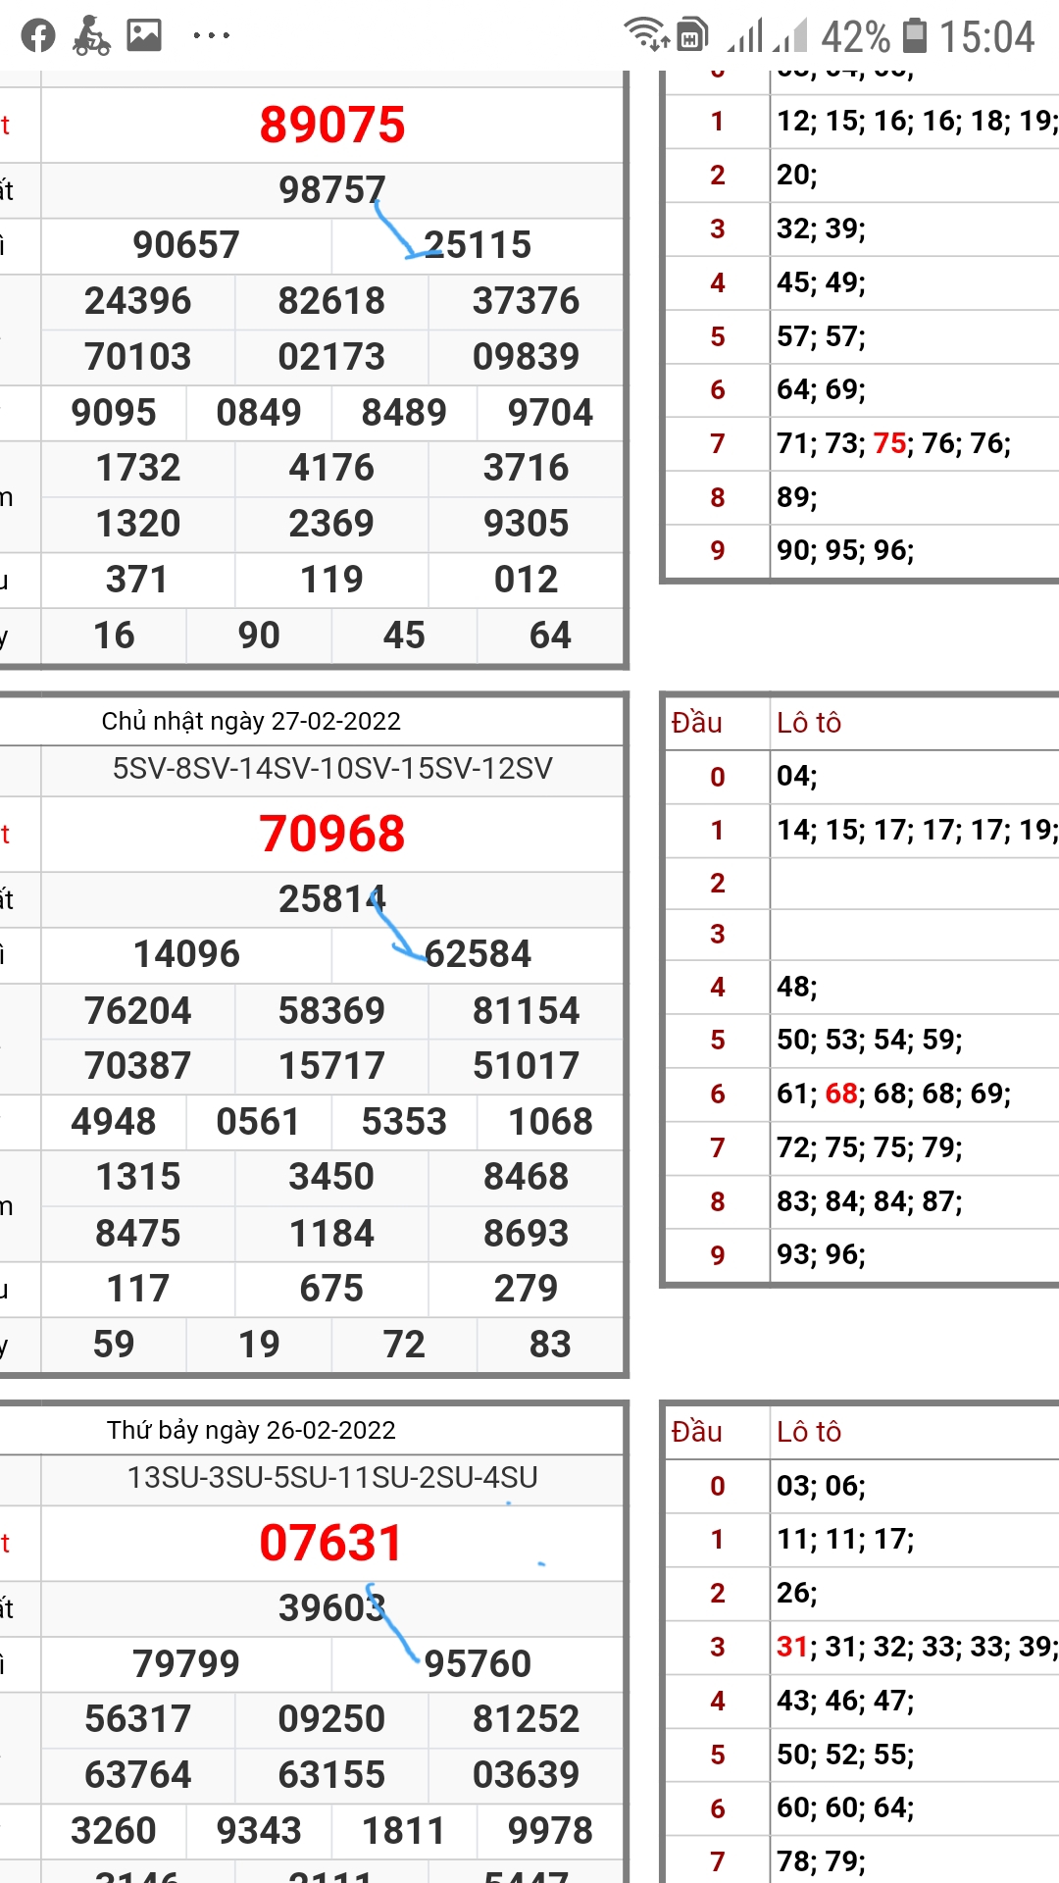Tap the date header Chủ nhật ngày 27-02-2022
The height and width of the screenshot is (1883, 1059).
point(251,722)
